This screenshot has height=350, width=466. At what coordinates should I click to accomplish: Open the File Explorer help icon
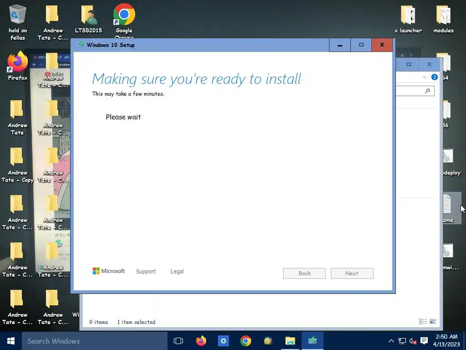[x=434, y=77]
